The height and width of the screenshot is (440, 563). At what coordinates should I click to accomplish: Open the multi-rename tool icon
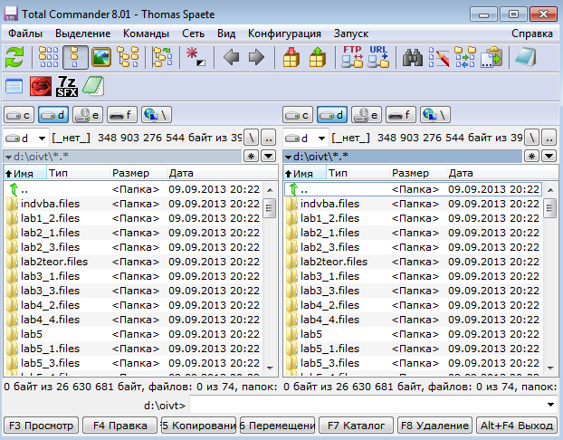[439, 57]
